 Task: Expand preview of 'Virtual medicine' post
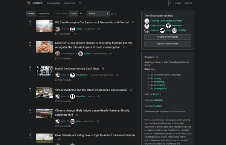(131, 90)
